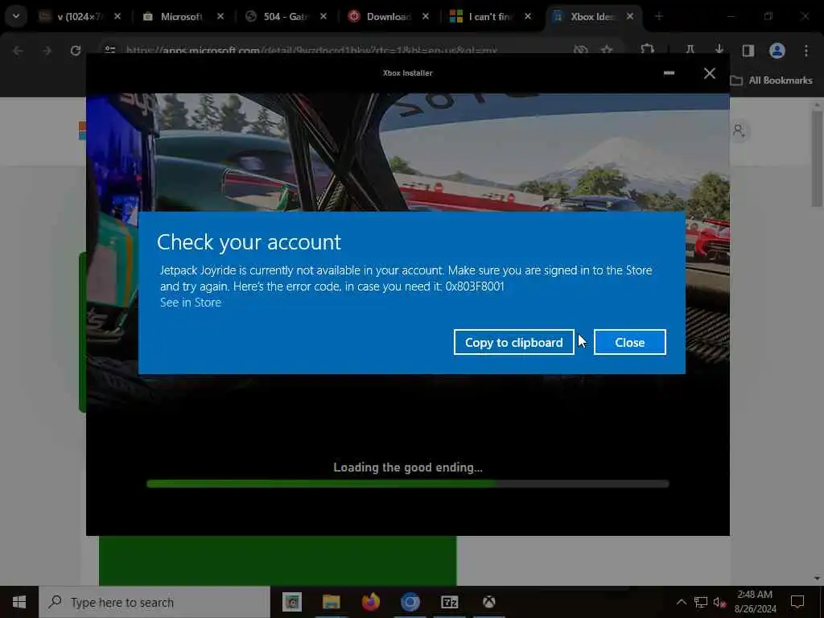Switch to the Microsoft browser tab
824x618 pixels.
tap(181, 17)
